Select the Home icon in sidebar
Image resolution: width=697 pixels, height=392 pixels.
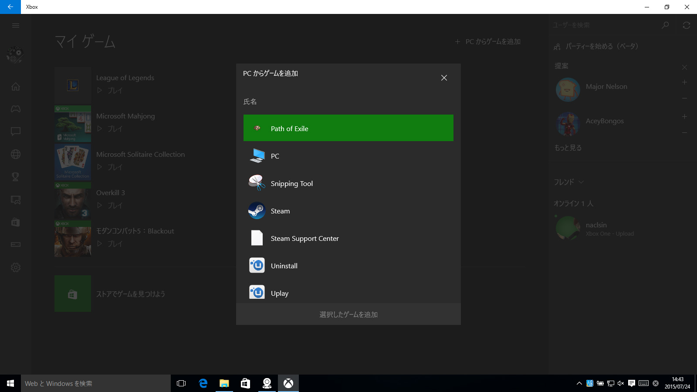coord(16,87)
